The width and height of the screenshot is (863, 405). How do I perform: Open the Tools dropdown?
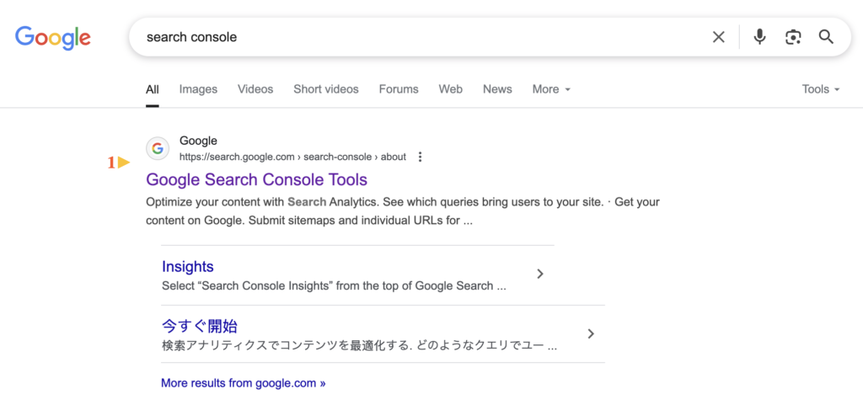(x=821, y=89)
